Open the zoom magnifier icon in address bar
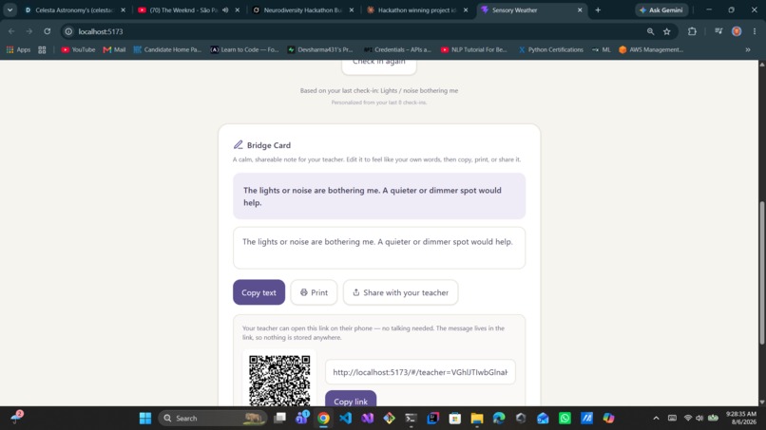Screen dimensions: 766x430 [x=650, y=31]
